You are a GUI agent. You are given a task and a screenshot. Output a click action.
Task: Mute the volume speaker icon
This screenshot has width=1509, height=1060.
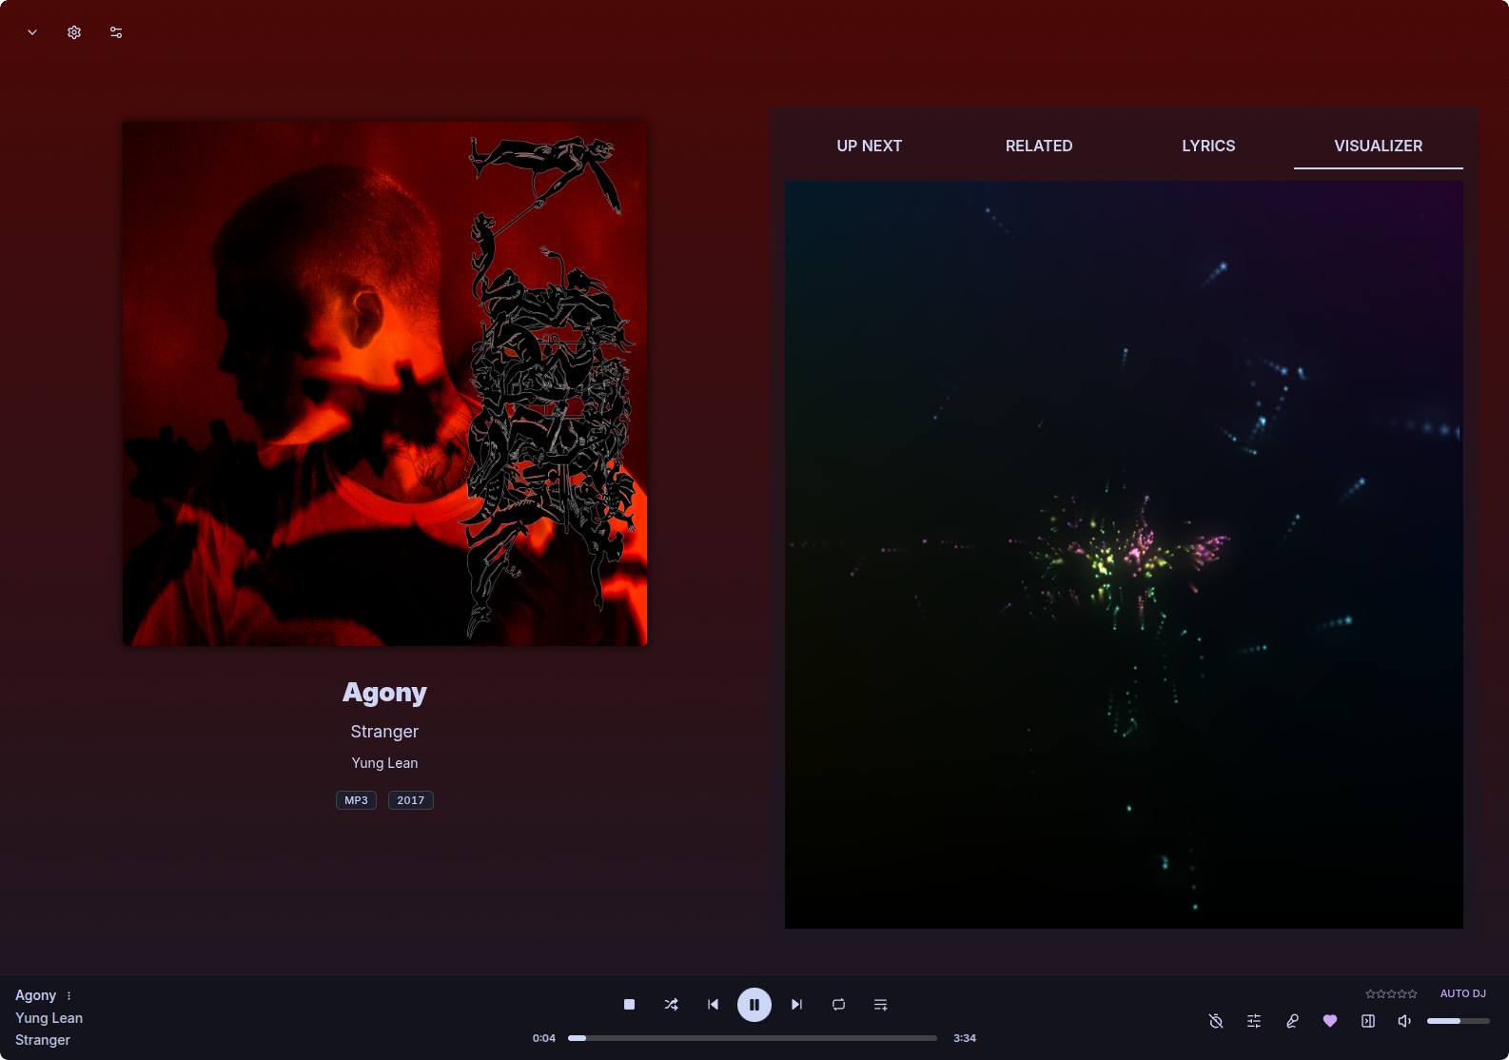[1404, 1021]
